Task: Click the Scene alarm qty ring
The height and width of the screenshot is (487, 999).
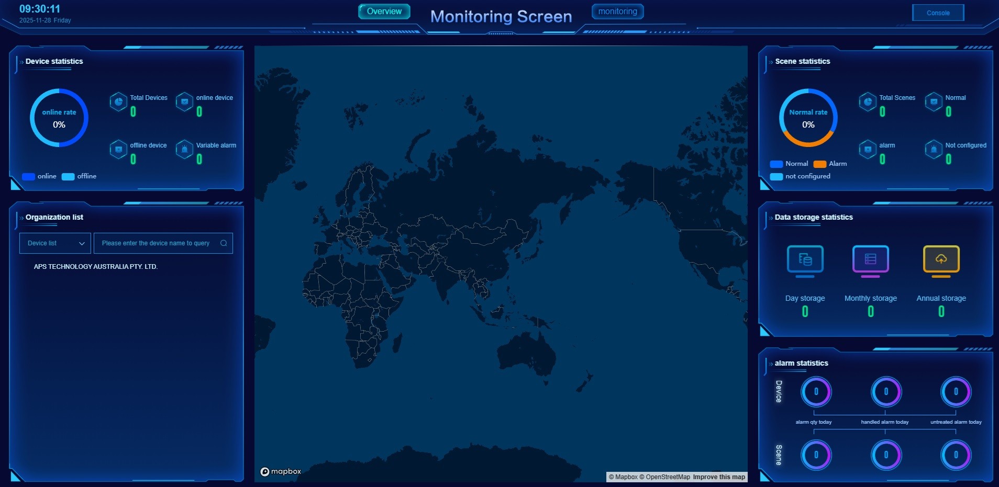Action: 816,455
